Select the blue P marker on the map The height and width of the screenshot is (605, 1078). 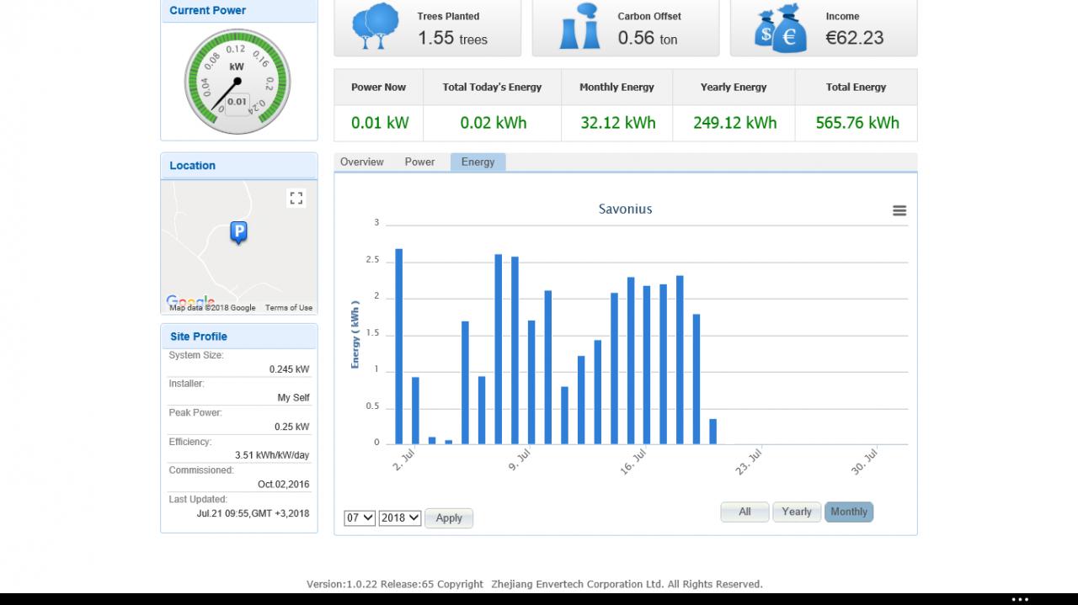[x=238, y=232]
